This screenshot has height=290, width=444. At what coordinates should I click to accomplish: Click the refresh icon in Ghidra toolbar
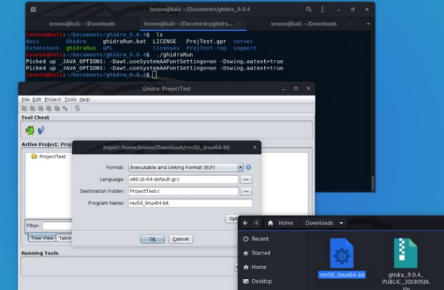[x=77, y=108]
